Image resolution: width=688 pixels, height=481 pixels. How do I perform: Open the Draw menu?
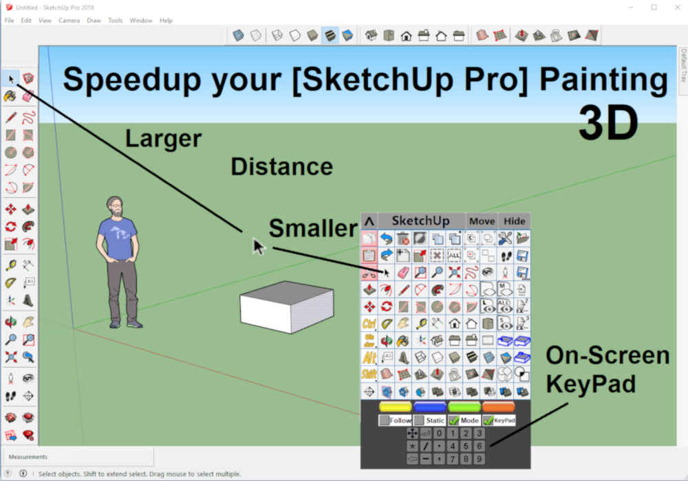[94, 20]
